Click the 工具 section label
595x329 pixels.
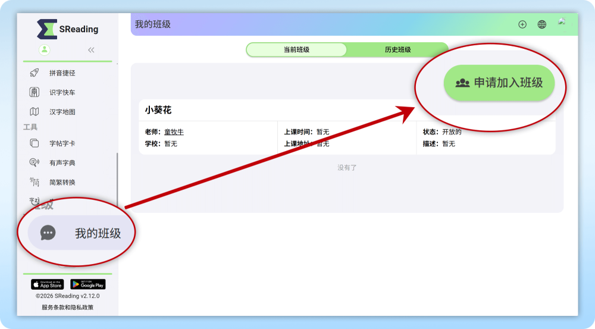coord(30,127)
